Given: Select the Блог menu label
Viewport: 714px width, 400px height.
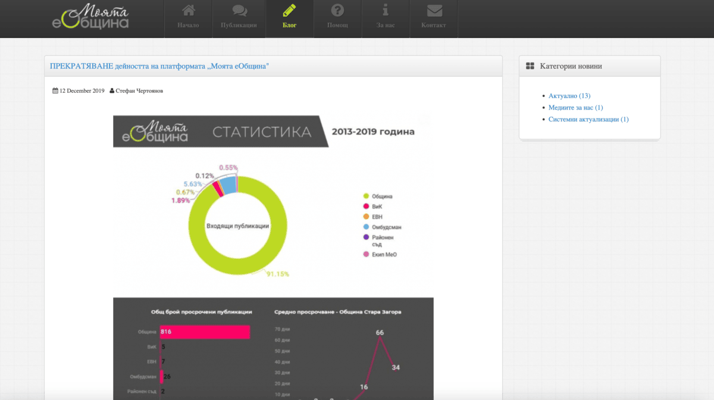Looking at the screenshot, I should click(289, 26).
